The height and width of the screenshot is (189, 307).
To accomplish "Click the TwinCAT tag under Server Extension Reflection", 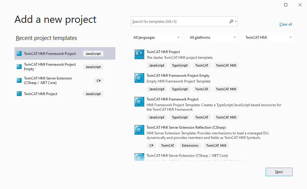I will (168, 145).
